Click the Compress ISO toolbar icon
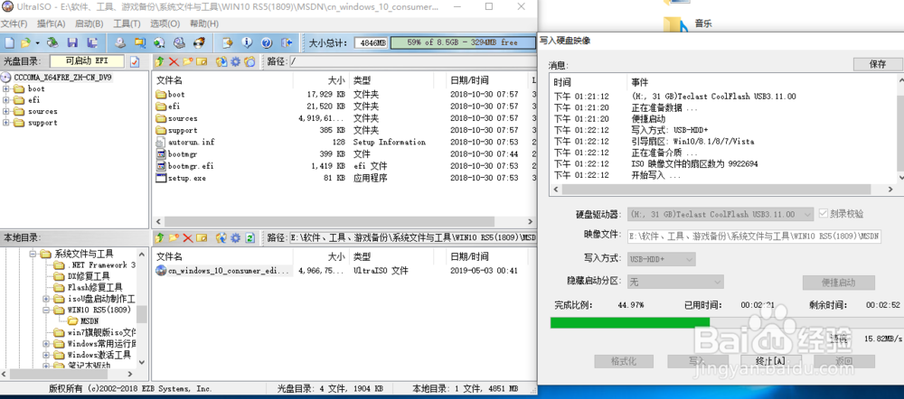904x399 pixels. (x=139, y=42)
